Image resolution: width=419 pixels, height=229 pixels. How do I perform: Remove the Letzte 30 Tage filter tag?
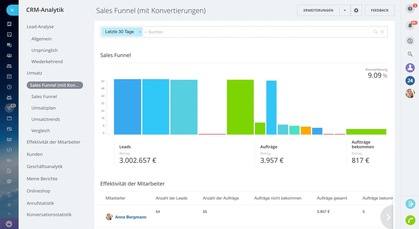coord(140,32)
